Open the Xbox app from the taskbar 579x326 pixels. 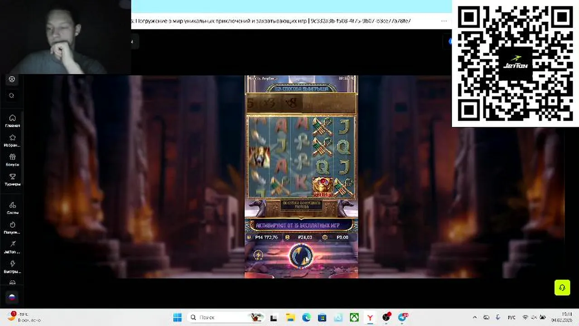354,317
